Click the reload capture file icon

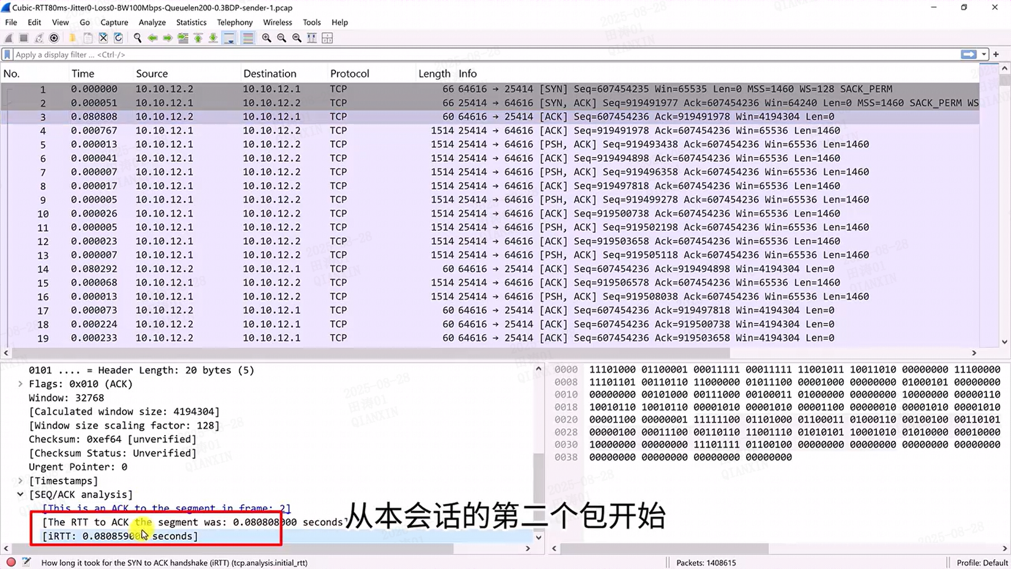click(x=118, y=38)
